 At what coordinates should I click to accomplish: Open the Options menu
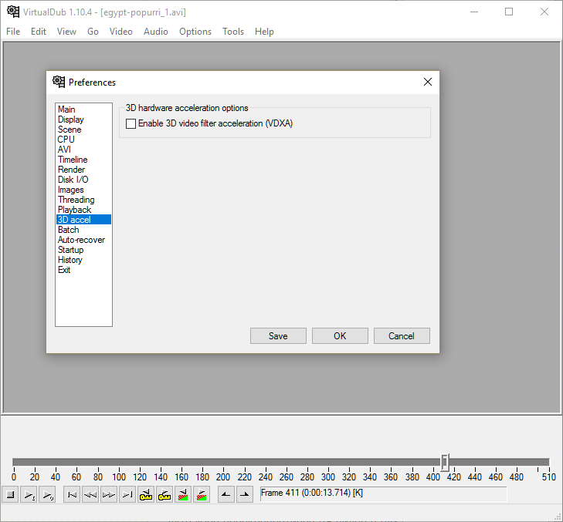(195, 32)
